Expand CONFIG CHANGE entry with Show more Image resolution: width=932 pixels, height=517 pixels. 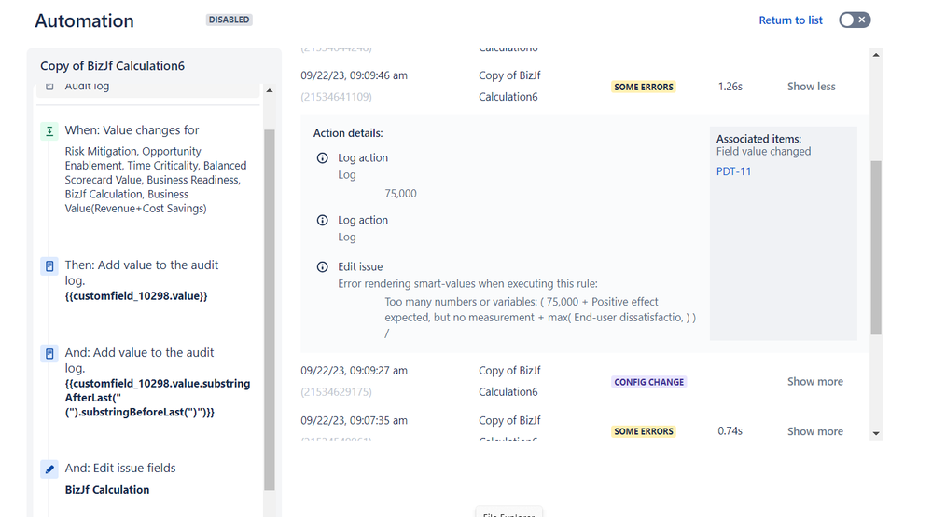coord(814,382)
